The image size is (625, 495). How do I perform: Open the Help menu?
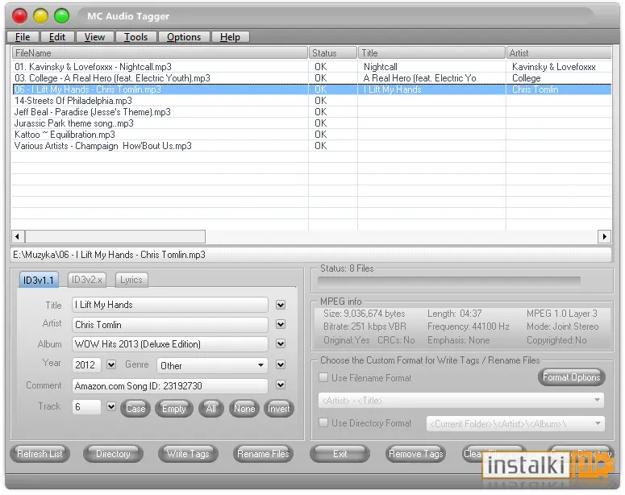[230, 37]
